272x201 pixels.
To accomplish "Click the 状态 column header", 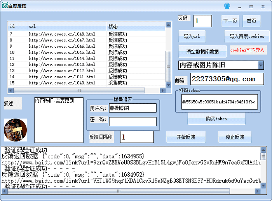I will 136,26.
